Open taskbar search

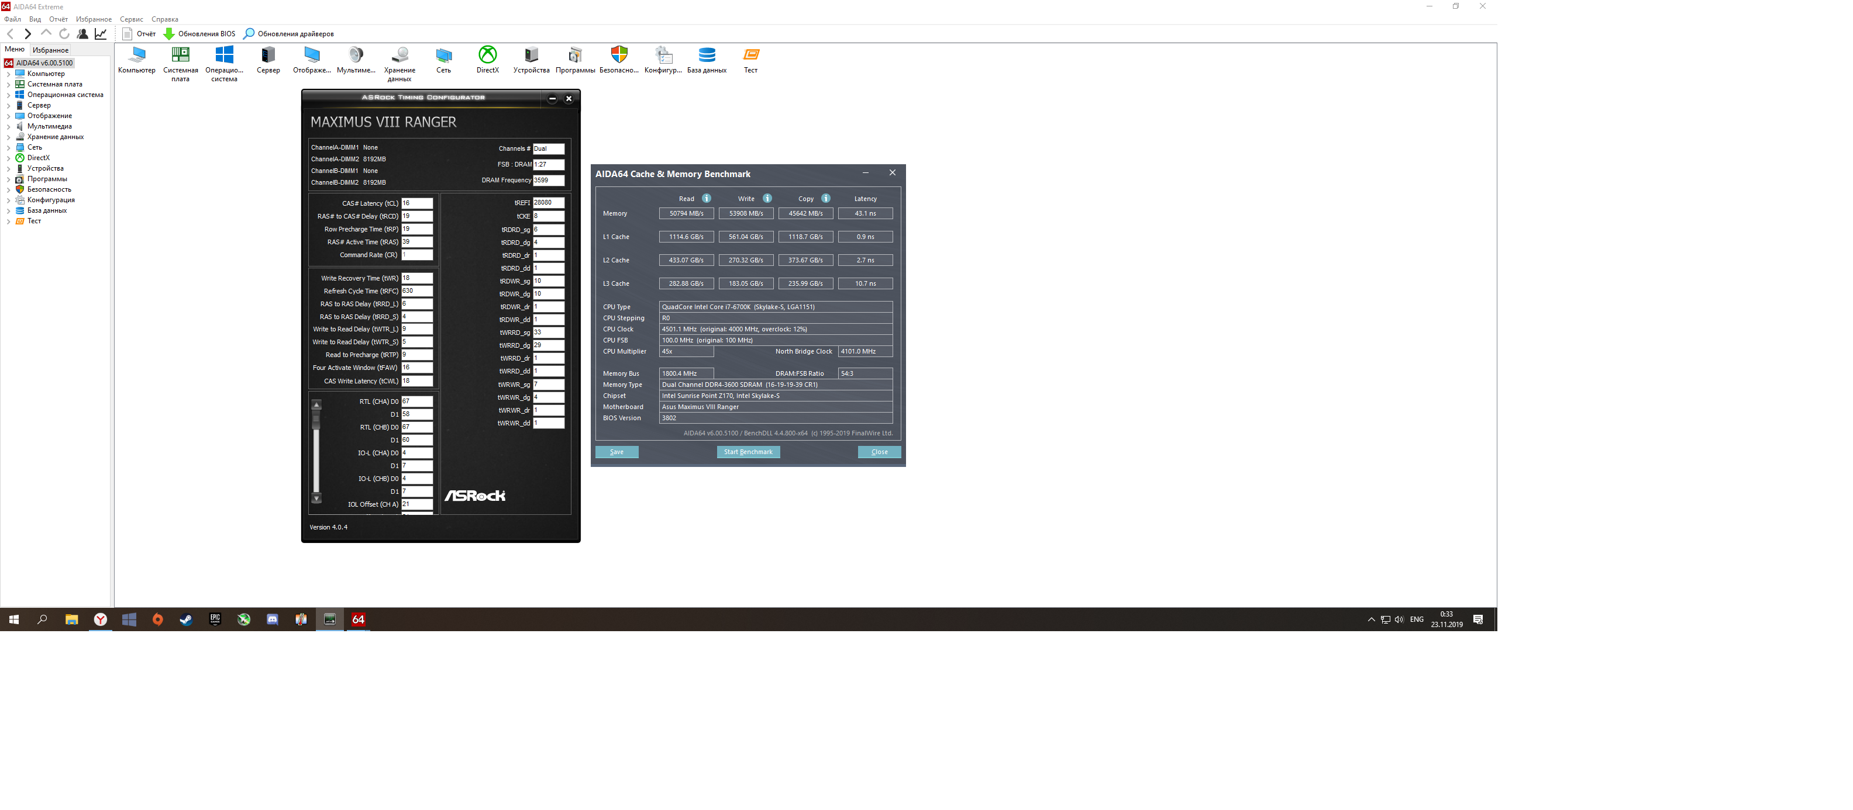pyautogui.click(x=43, y=619)
